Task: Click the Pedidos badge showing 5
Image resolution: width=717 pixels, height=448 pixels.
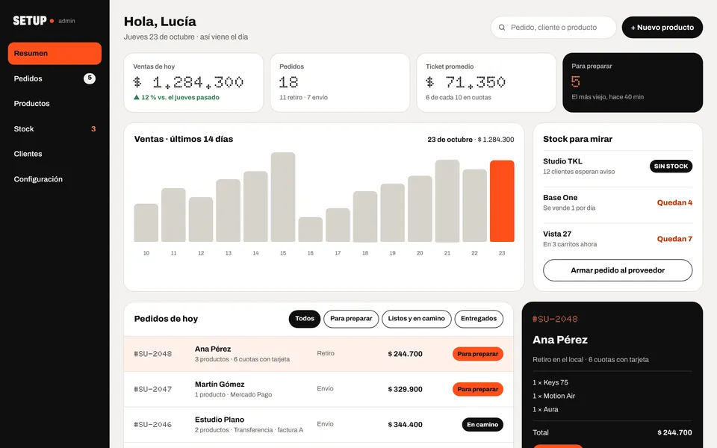Action: pos(90,78)
